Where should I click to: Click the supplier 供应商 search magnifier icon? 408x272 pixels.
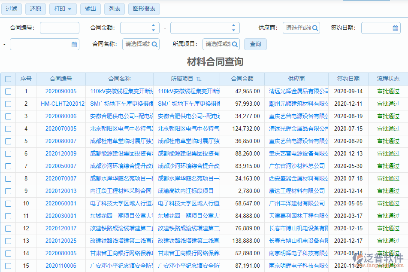pos(315,28)
